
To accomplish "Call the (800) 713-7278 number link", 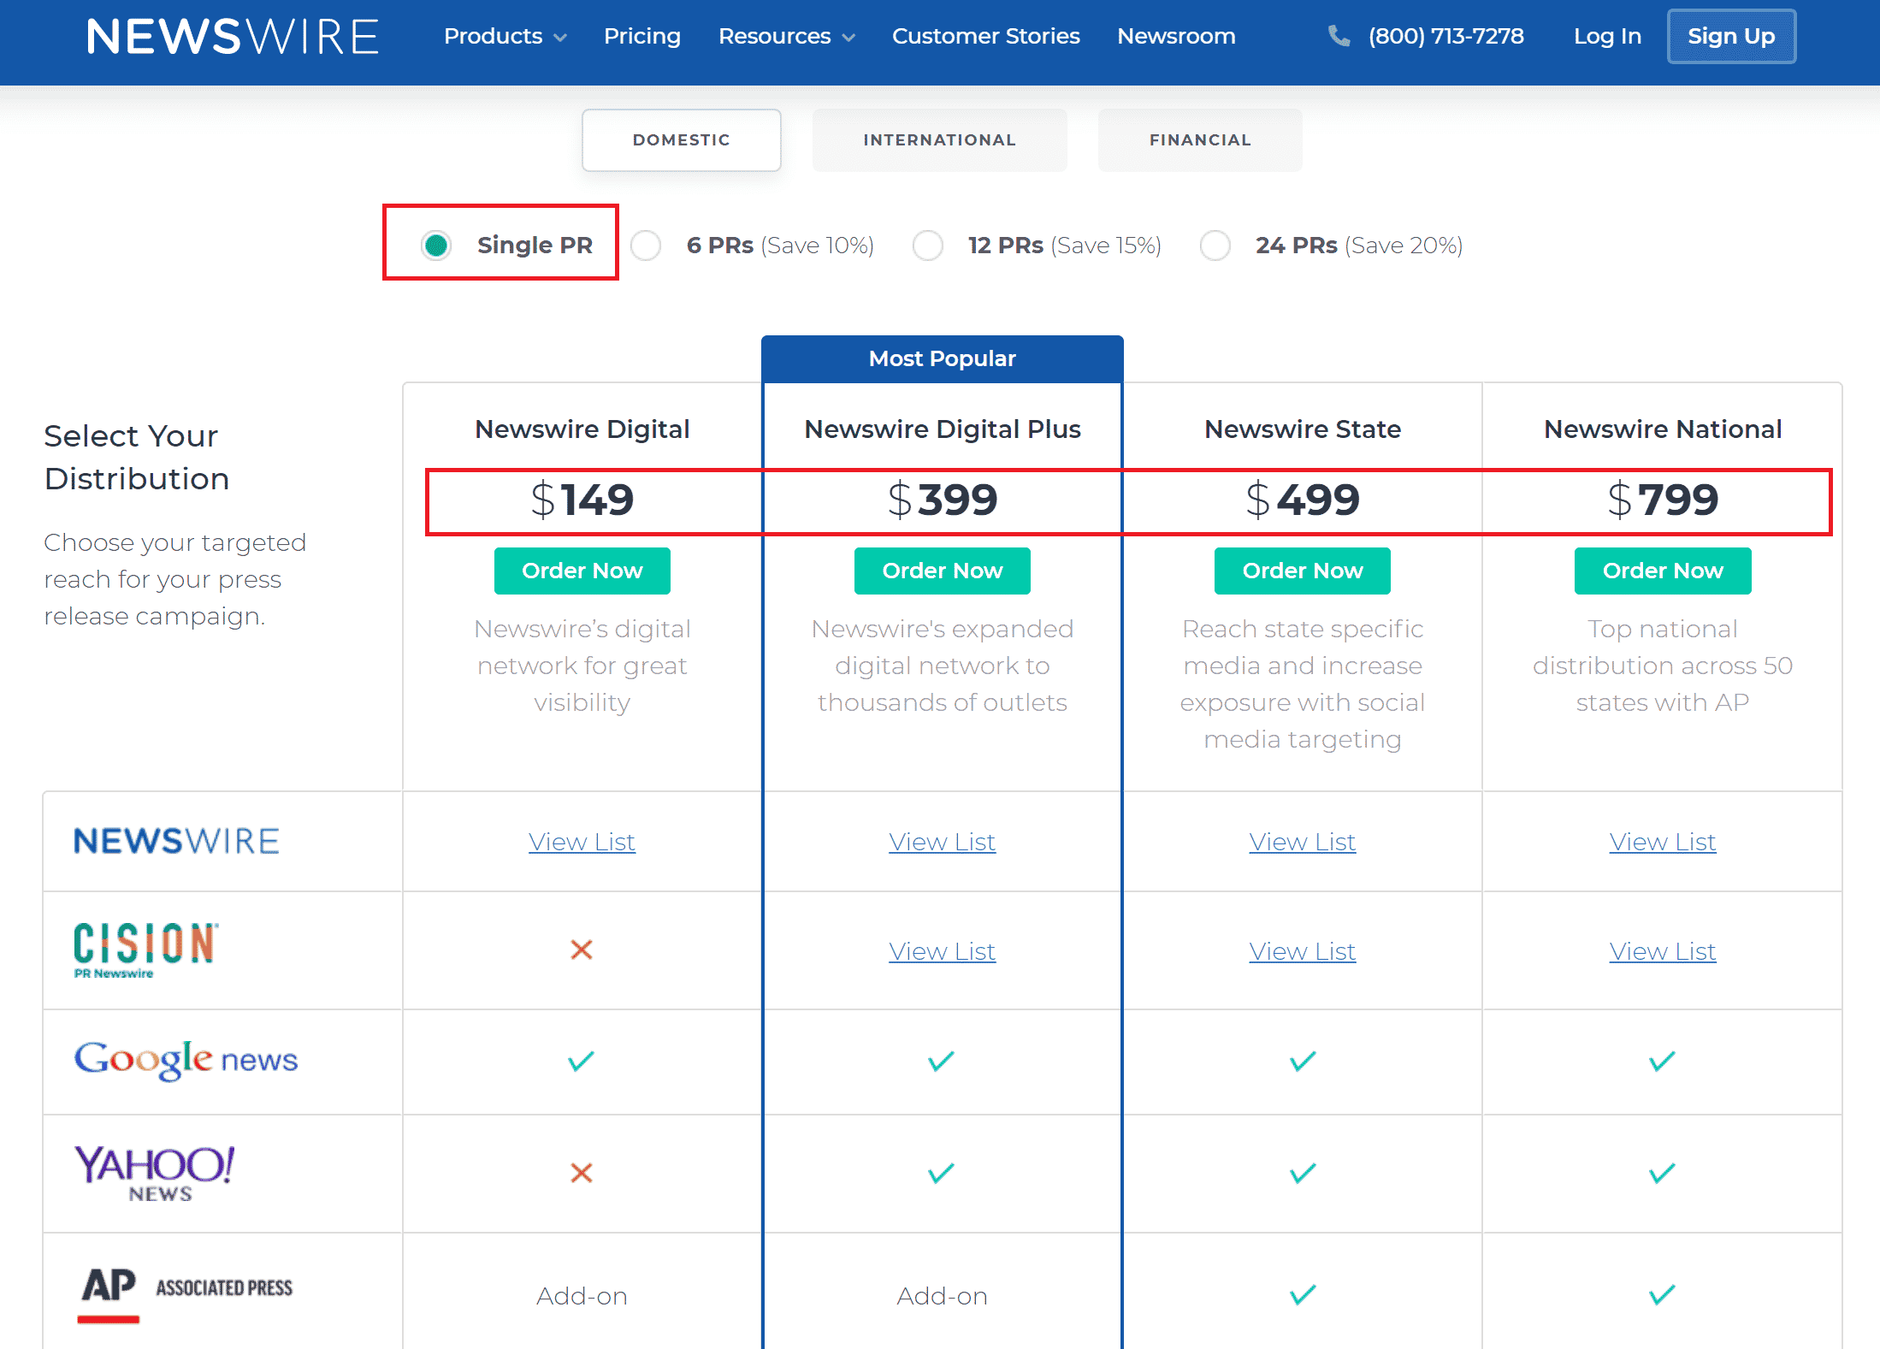I will pos(1445,36).
